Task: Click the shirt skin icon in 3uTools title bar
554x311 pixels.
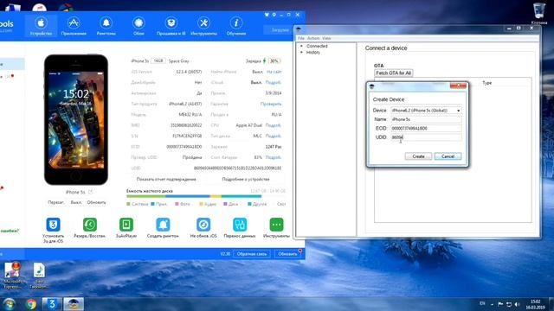Action: click(267, 15)
